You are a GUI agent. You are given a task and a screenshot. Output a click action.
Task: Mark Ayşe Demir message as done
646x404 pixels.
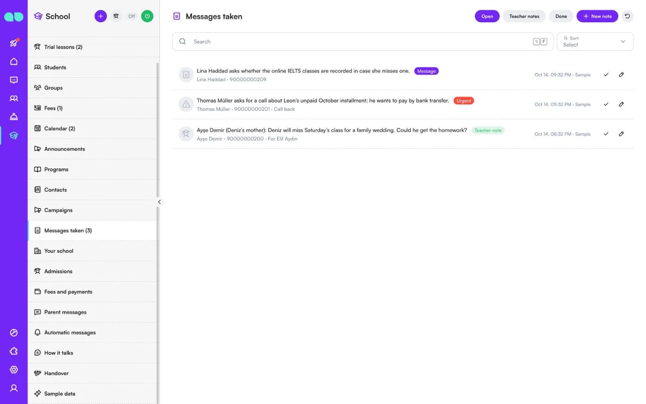pyautogui.click(x=606, y=134)
